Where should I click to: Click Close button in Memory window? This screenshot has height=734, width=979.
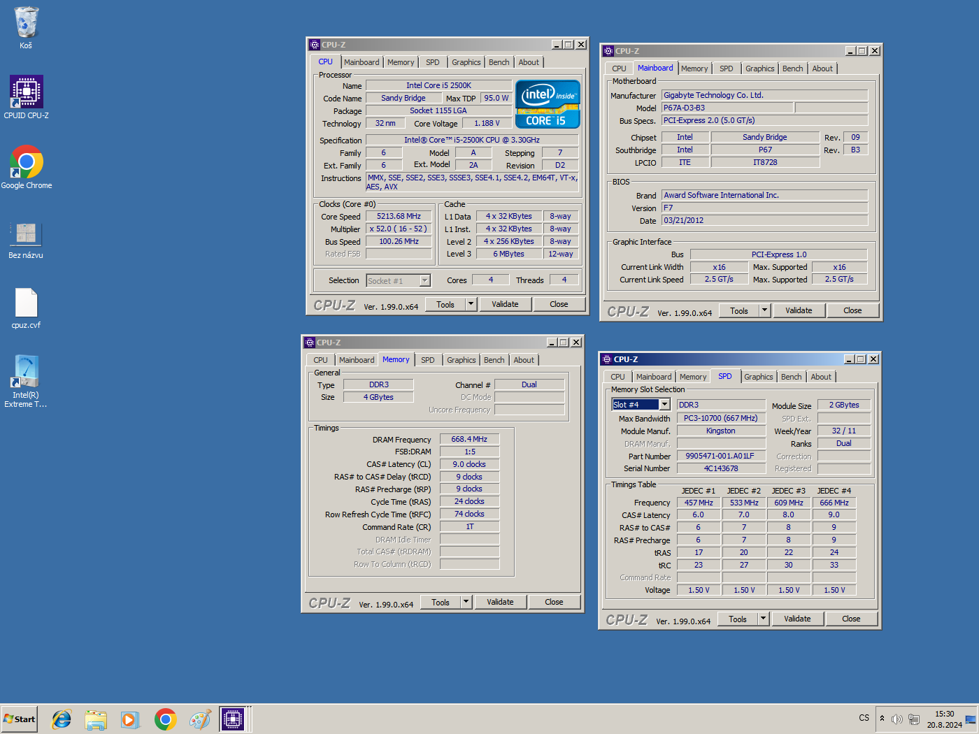[x=554, y=602]
